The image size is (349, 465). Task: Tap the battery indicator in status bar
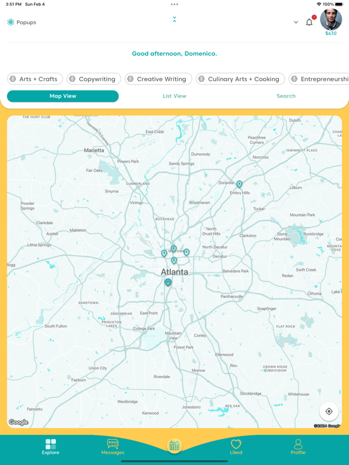click(339, 4)
